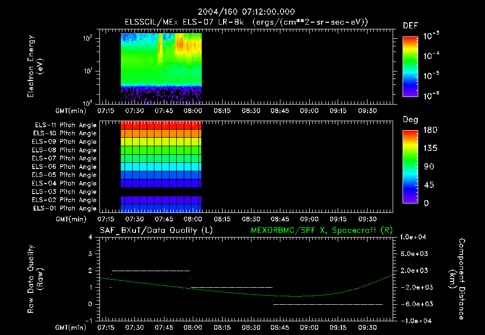Click the data quality line at level 0
The image size is (485, 335).
pos(328,304)
